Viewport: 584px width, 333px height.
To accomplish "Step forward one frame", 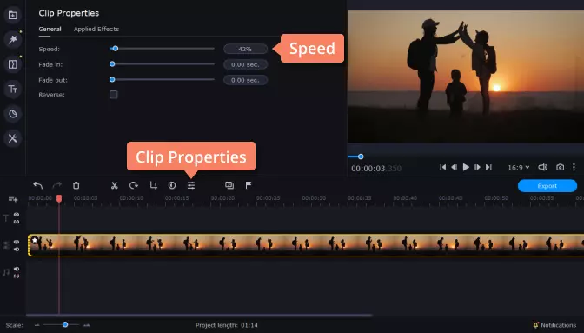I will click(477, 167).
